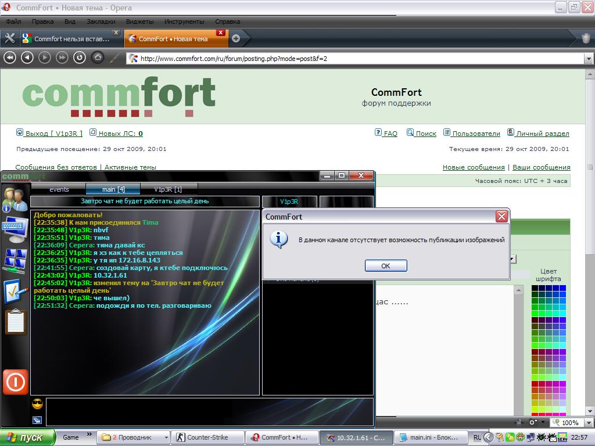Open the clipboard icon in CommFort sidebar

click(15, 321)
